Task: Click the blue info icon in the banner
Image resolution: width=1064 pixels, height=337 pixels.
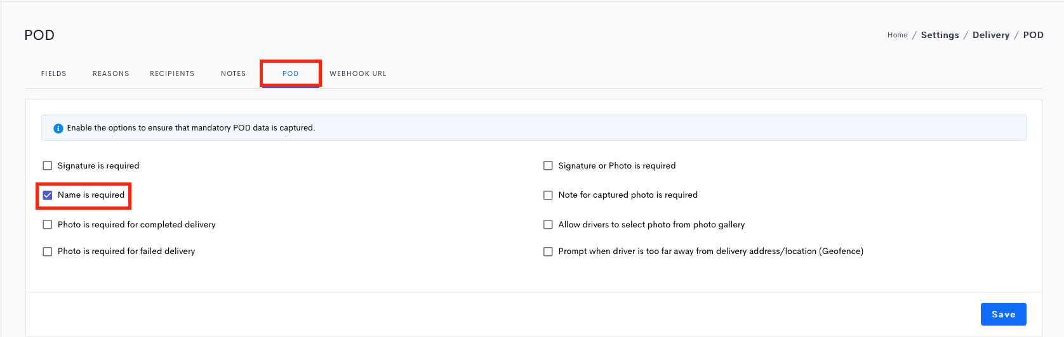Action: pos(58,128)
